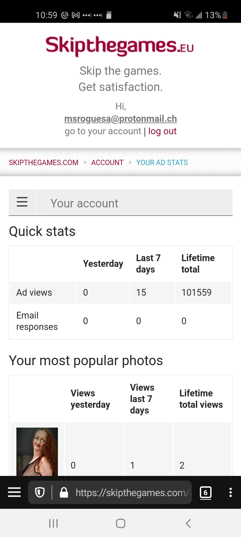The width and height of the screenshot is (241, 537).
Task: Tap the browser main menu icon
Action: click(14, 492)
